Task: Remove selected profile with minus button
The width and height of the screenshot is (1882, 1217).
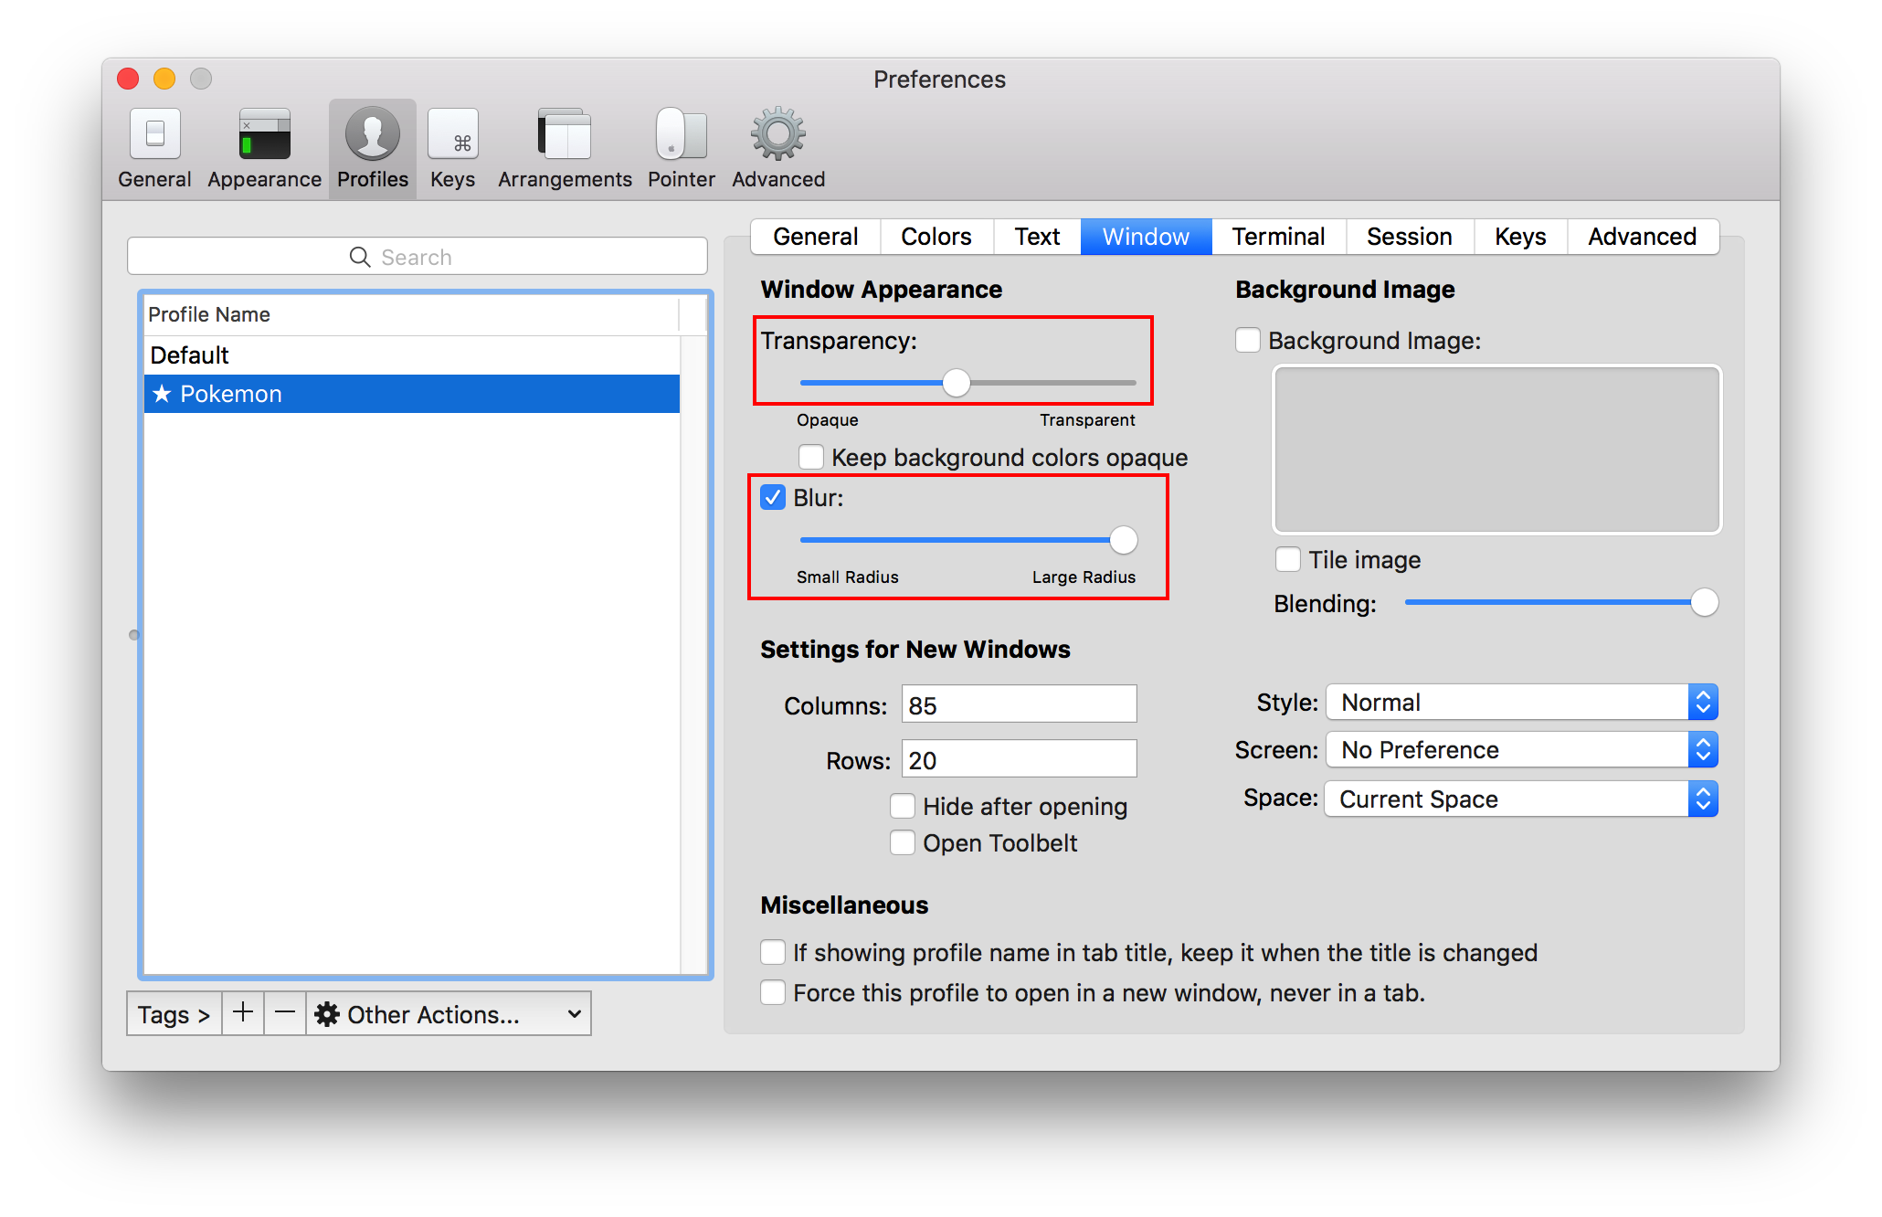Action: click(x=285, y=1013)
